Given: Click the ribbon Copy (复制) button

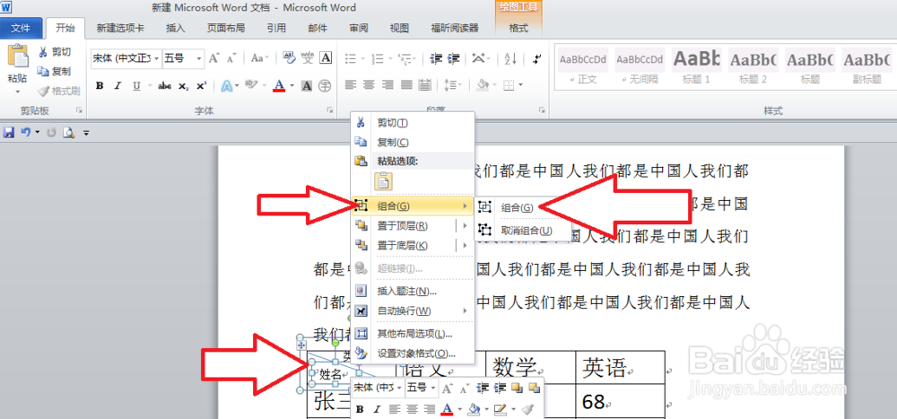Looking at the screenshot, I should click(x=55, y=72).
